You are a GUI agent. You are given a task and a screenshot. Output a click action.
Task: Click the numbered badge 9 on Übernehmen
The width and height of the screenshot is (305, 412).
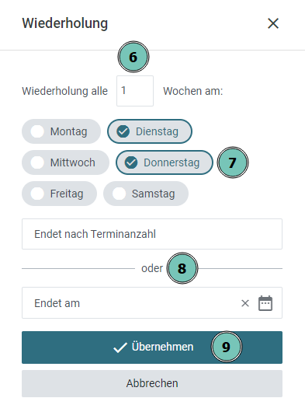pos(226,347)
